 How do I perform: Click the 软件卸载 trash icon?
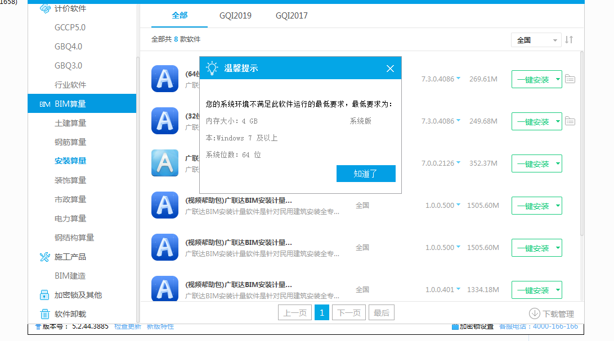tap(44, 314)
